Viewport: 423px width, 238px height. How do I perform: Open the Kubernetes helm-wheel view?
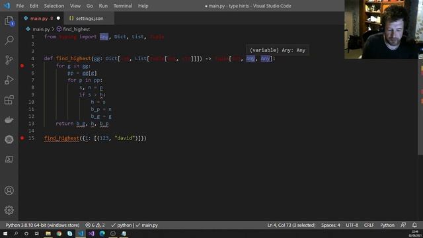(x=9, y=139)
